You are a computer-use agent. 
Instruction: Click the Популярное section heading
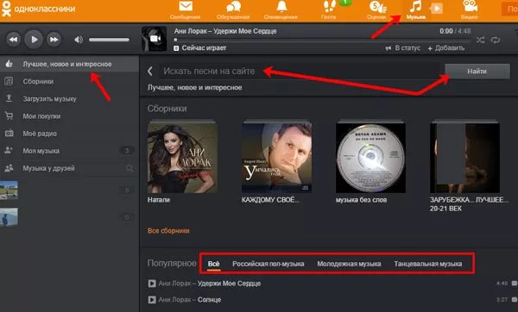point(172,263)
